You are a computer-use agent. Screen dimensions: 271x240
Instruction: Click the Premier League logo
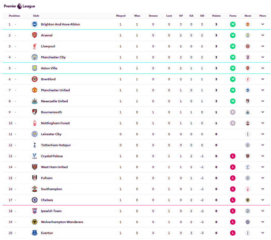19,6
